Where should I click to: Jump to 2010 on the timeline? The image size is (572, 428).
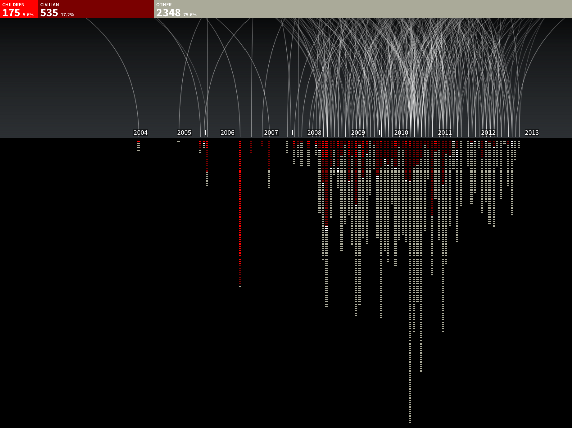point(401,133)
